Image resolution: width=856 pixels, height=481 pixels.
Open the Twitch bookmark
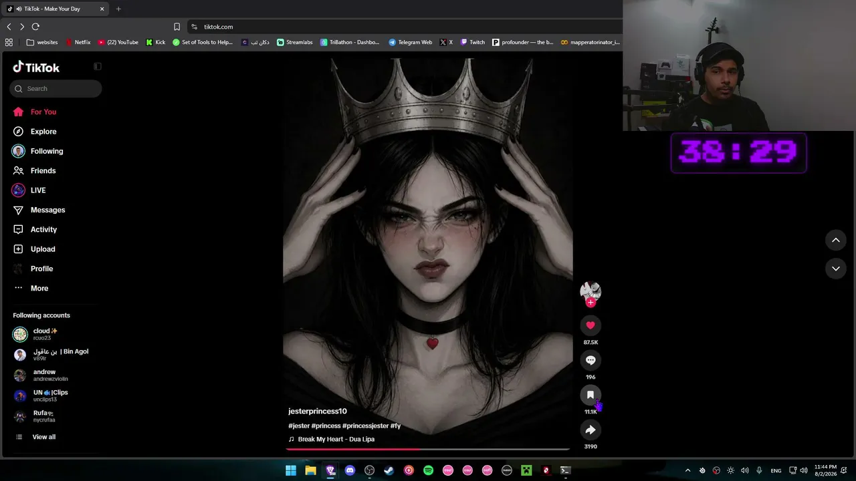[x=472, y=42]
